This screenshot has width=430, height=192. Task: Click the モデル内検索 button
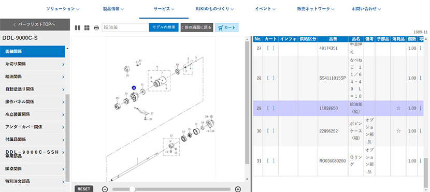point(164,27)
